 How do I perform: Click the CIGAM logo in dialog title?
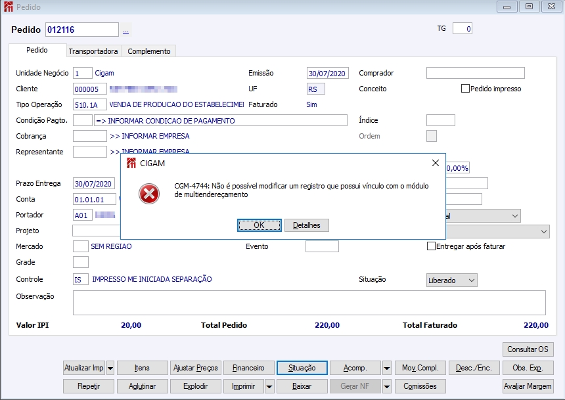coord(131,163)
